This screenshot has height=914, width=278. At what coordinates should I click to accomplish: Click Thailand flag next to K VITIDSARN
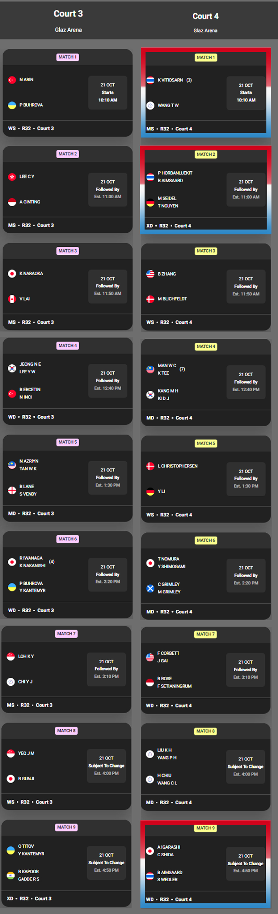(150, 80)
